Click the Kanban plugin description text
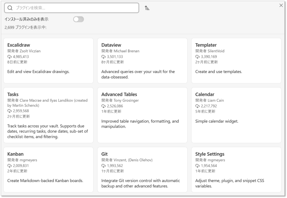 click(45, 181)
